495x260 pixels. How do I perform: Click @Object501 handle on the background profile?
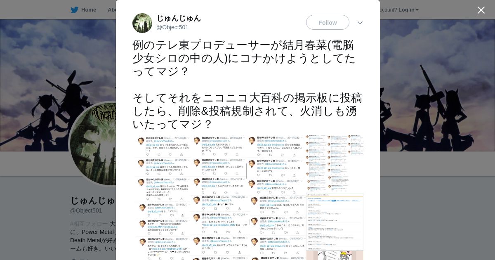pyautogui.click(x=86, y=210)
